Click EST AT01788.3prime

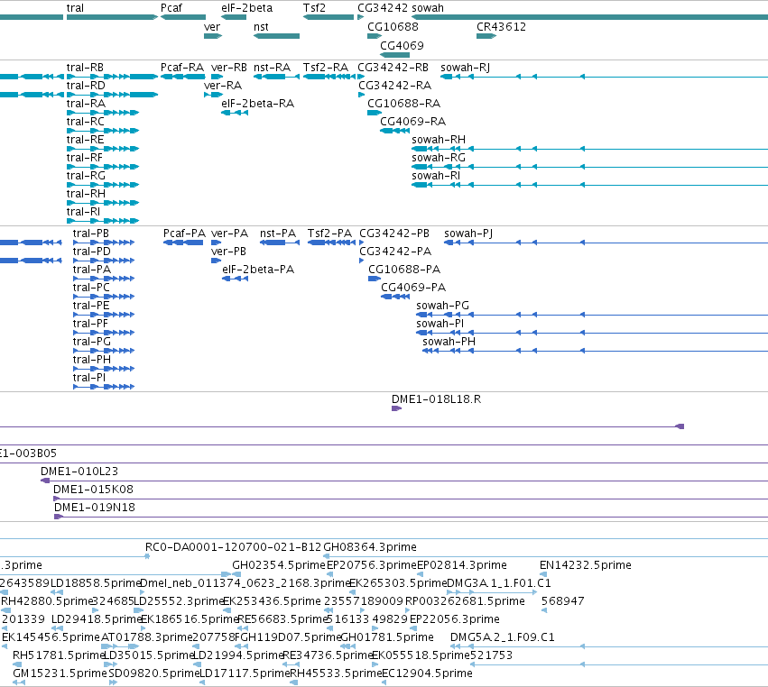147,637
